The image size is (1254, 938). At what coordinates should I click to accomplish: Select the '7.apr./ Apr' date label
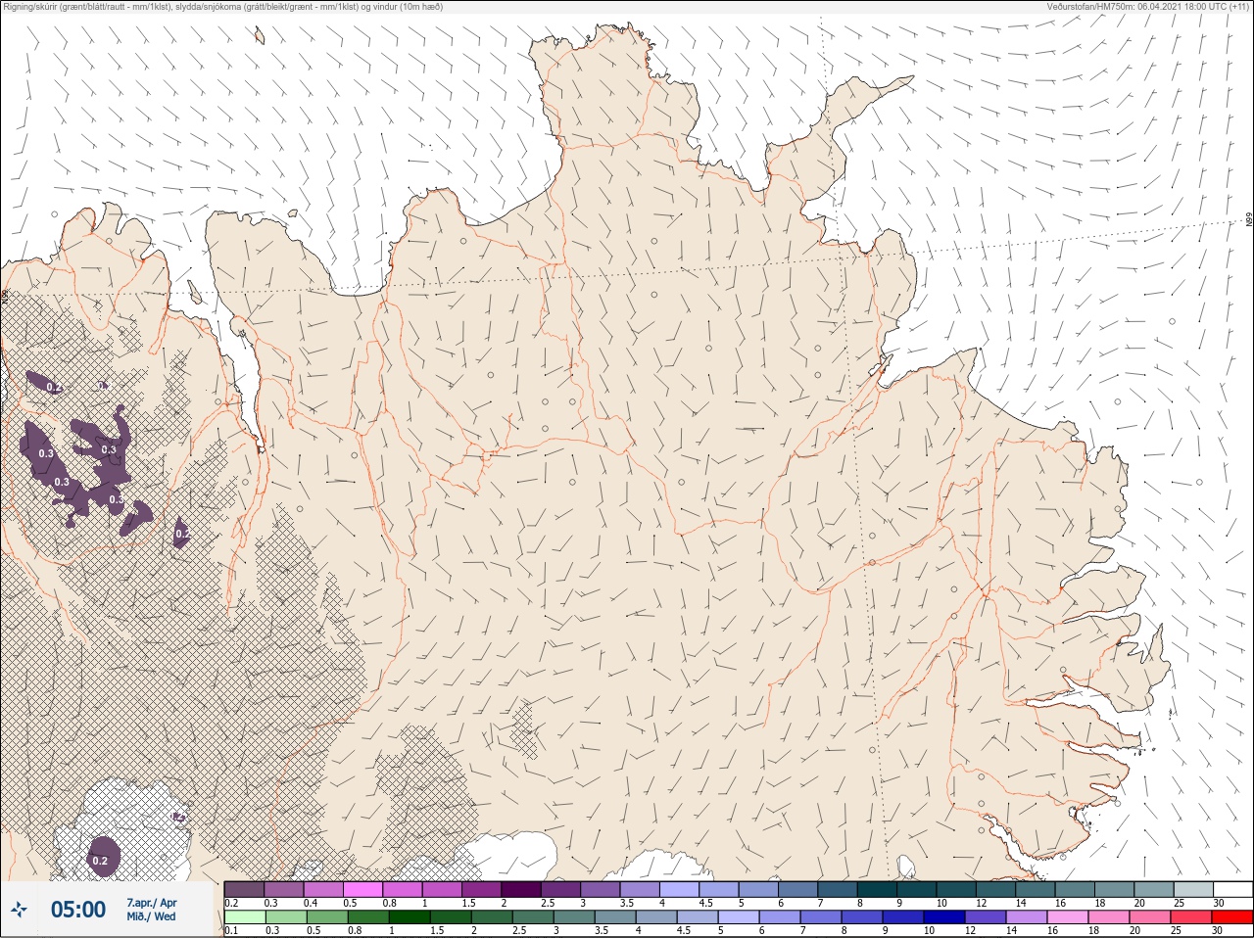152,903
